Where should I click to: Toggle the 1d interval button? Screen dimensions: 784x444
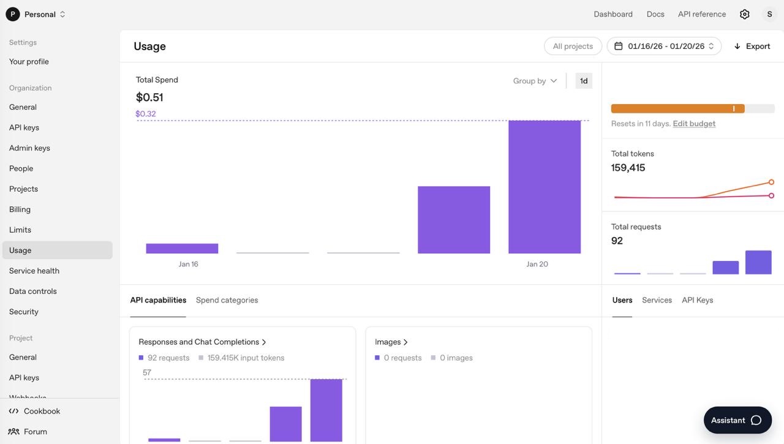pos(584,81)
